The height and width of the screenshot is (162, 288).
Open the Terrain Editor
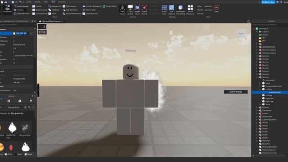coord(110,6)
